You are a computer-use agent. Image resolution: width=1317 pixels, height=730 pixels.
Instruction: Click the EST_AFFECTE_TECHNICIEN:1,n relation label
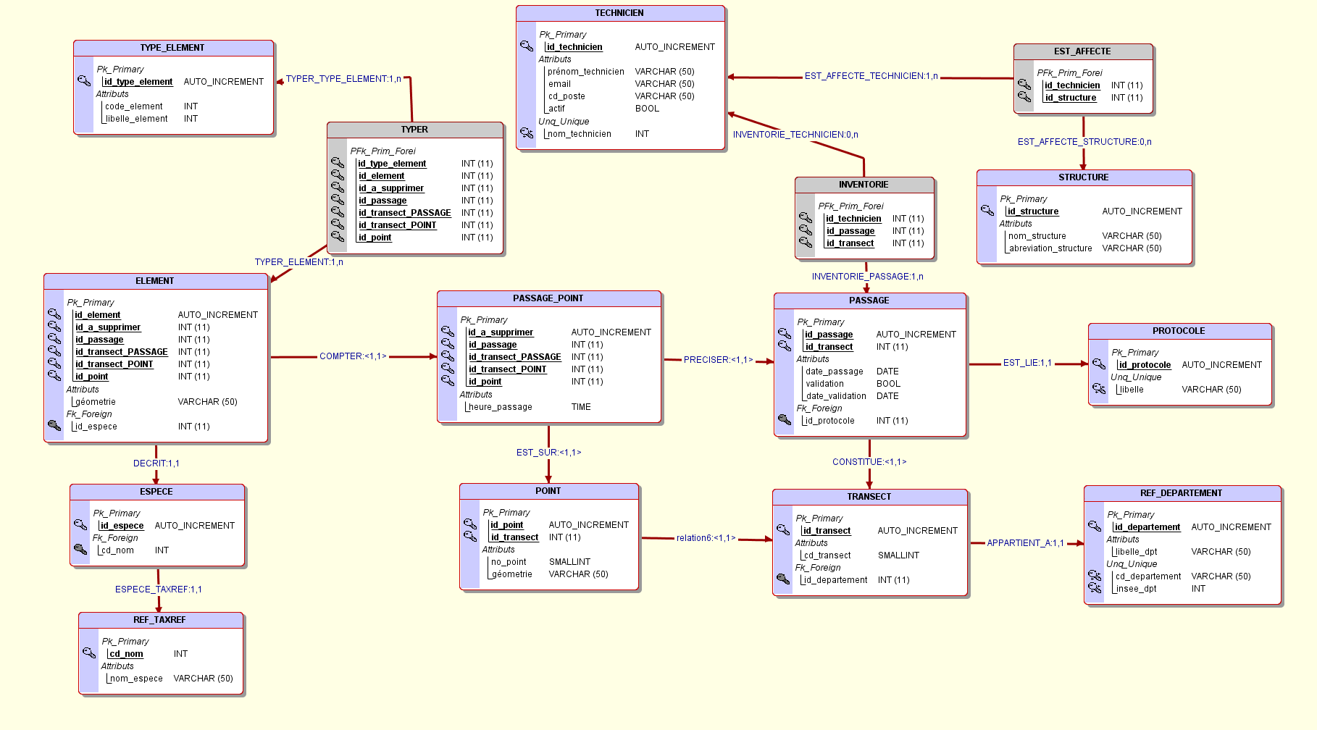871,76
